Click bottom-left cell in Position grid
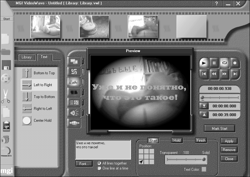 tap(141, 162)
